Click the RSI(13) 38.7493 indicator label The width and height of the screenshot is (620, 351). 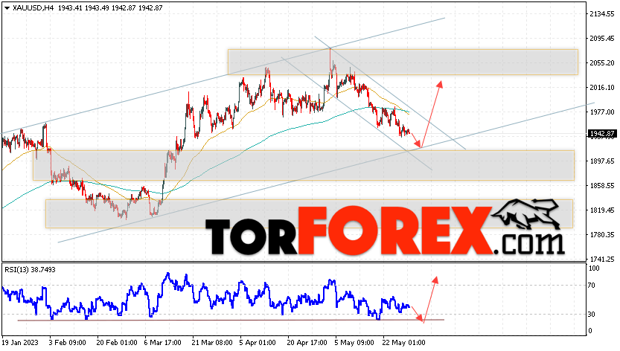click(30, 270)
